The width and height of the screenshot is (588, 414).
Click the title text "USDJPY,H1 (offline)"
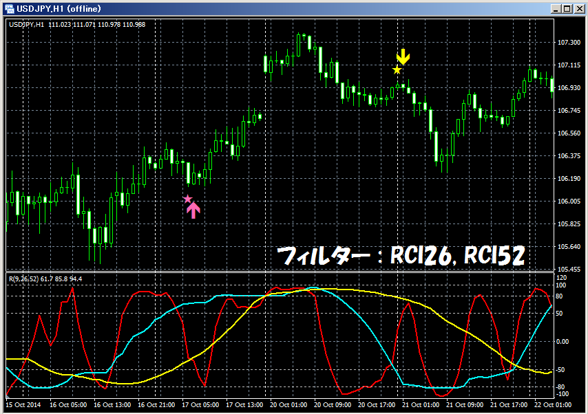click(x=59, y=9)
